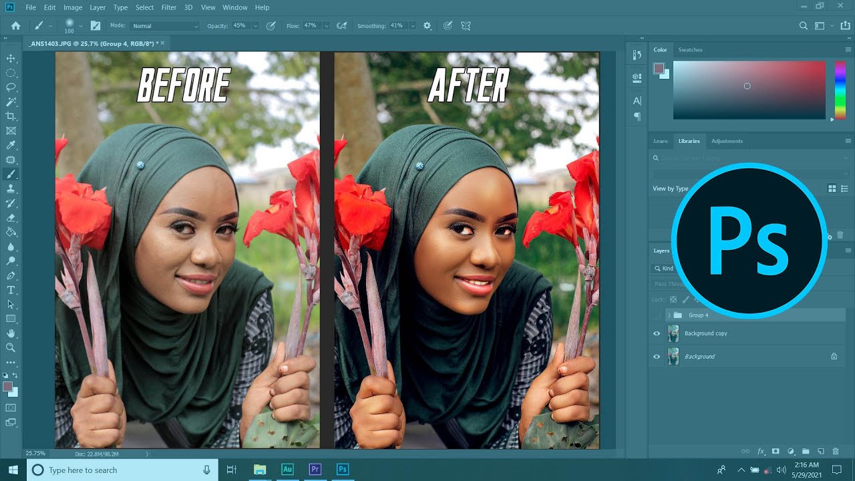855x481 pixels.
Task: Select the Horizontal Type tool
Action: [11, 290]
